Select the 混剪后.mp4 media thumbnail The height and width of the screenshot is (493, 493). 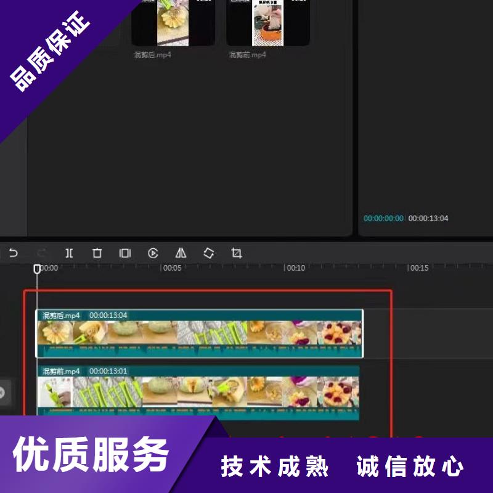(173, 25)
